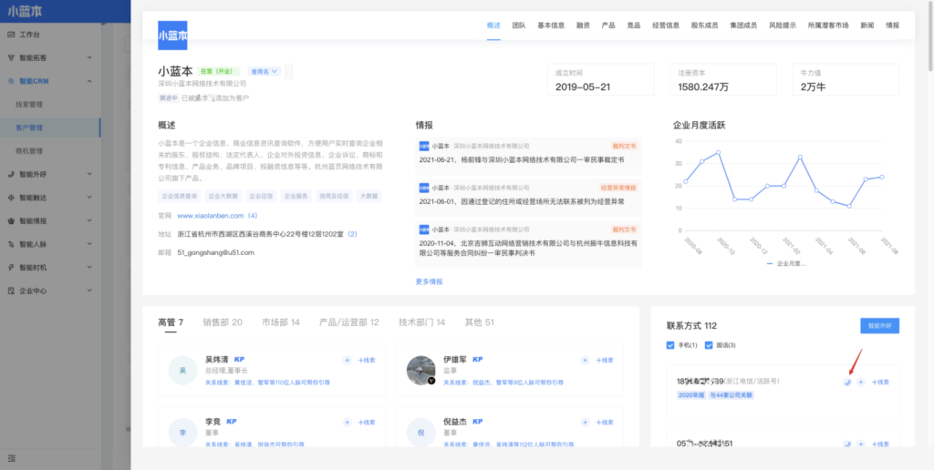Click the 工作台 icon in the sidebar

pos(11,34)
